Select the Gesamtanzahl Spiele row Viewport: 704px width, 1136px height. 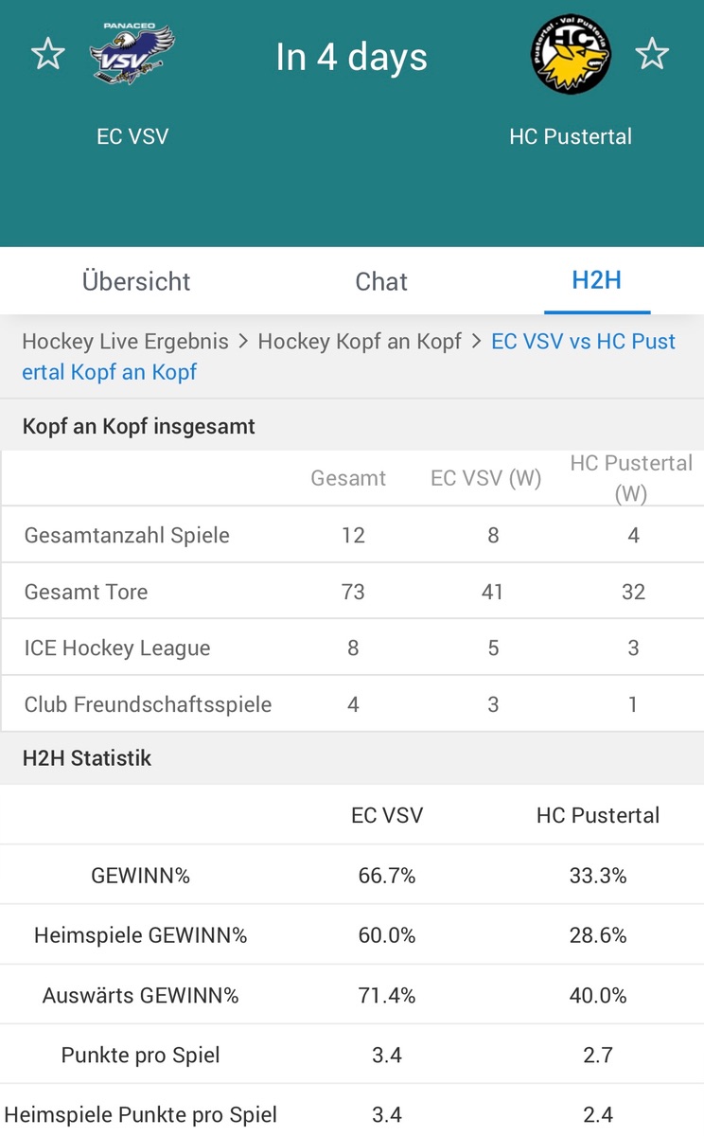pyautogui.click(x=352, y=535)
